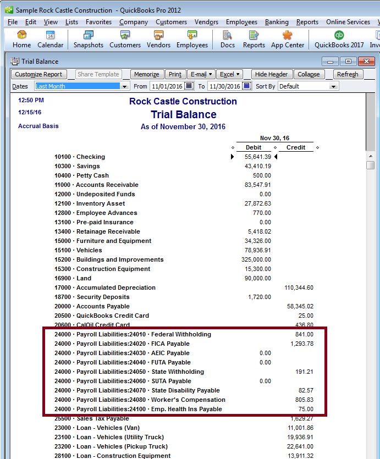380x459 pixels.
Task: Select the 24080 · Worker's Compensation row
Action: [184, 400]
